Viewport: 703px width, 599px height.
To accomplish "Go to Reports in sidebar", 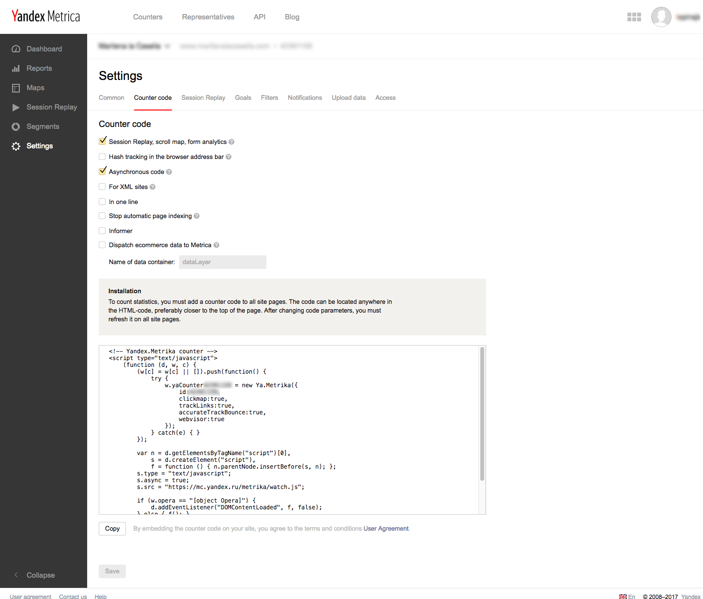I will coord(39,68).
